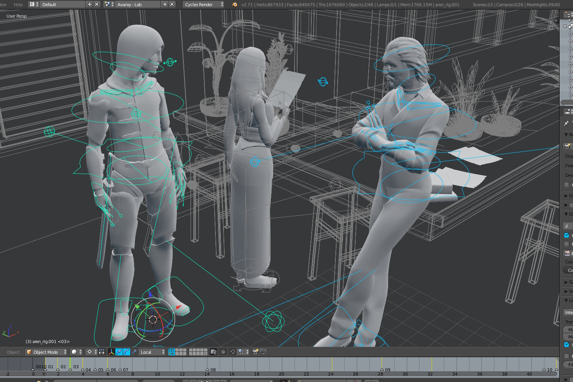Click the rotate manipulator arc icon
Screen dimensions: 573x382
[x=126, y=352]
